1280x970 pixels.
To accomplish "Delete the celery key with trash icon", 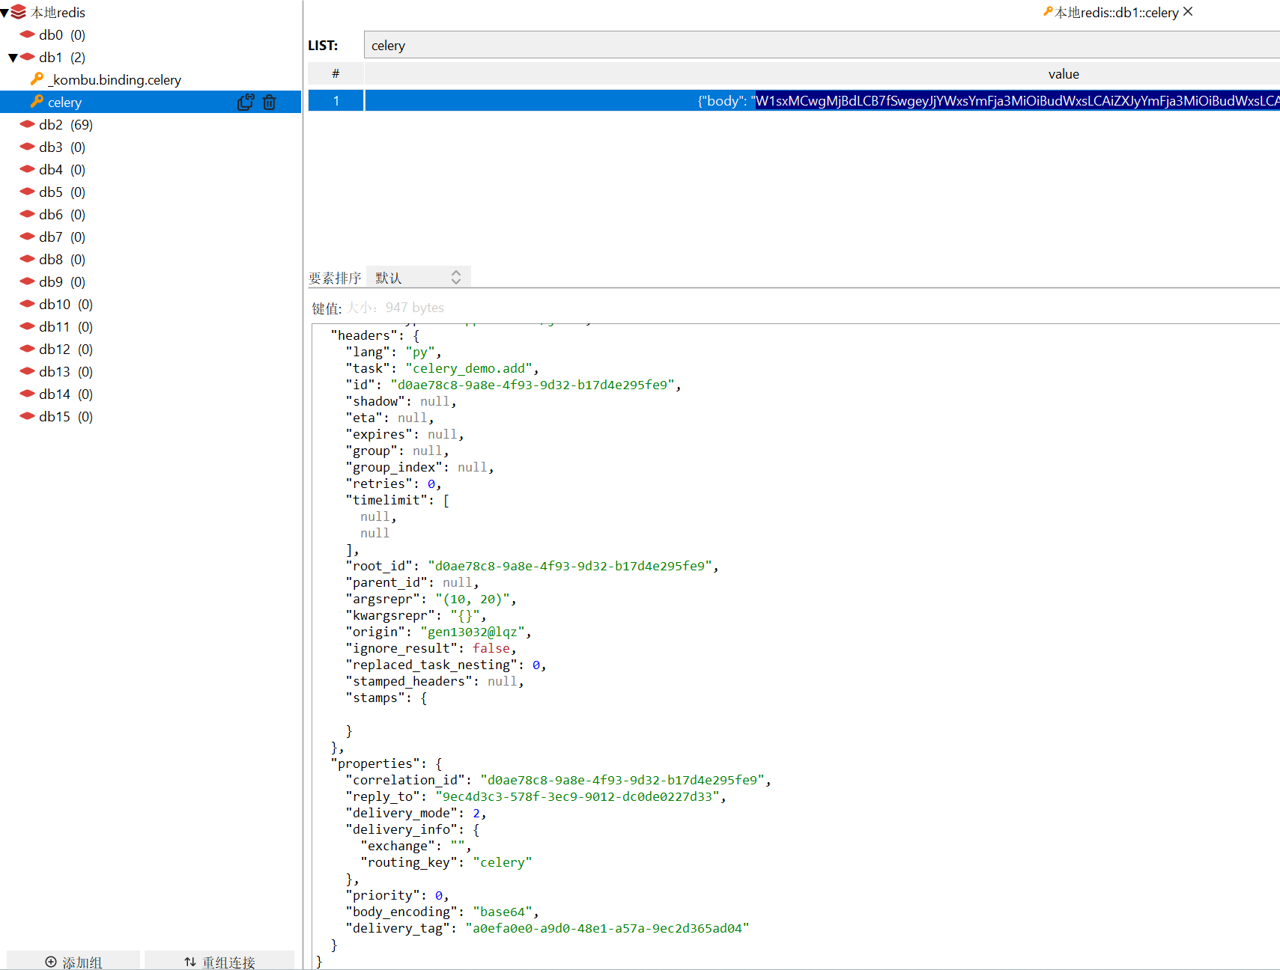I will (270, 102).
